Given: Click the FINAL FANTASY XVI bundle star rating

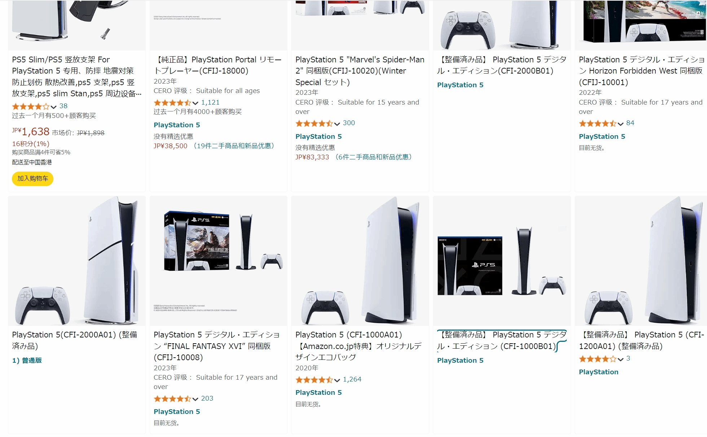Looking at the screenshot, I should (172, 399).
